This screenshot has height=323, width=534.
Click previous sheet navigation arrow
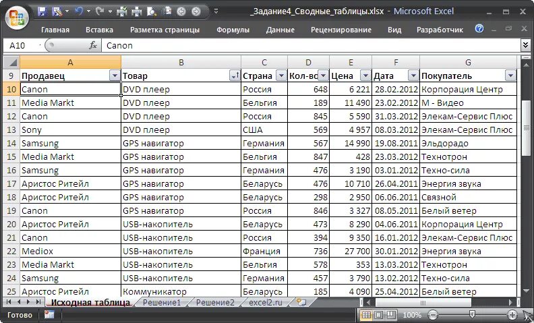[19, 302]
